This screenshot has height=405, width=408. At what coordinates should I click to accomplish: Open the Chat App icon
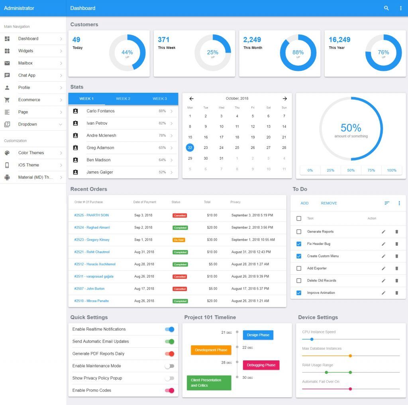click(7, 75)
